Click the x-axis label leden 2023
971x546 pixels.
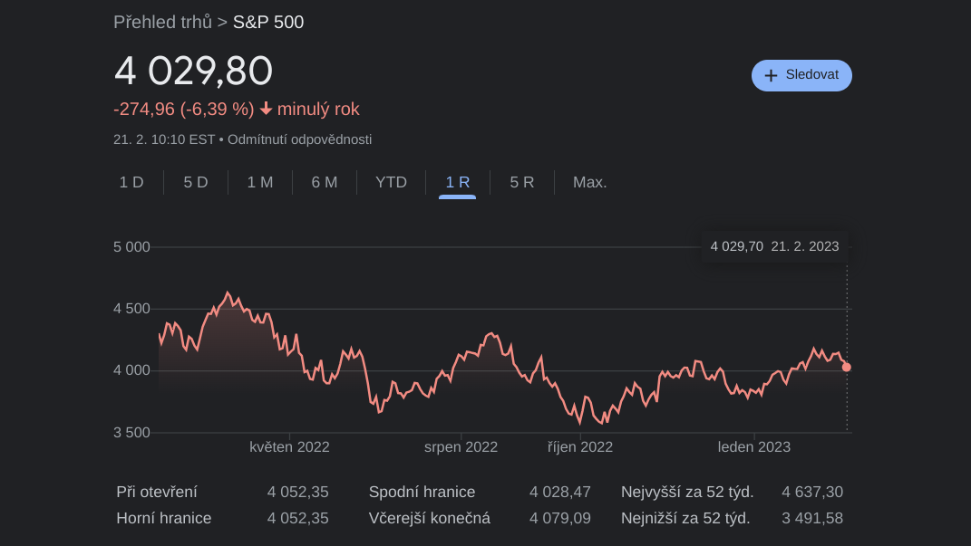click(754, 447)
